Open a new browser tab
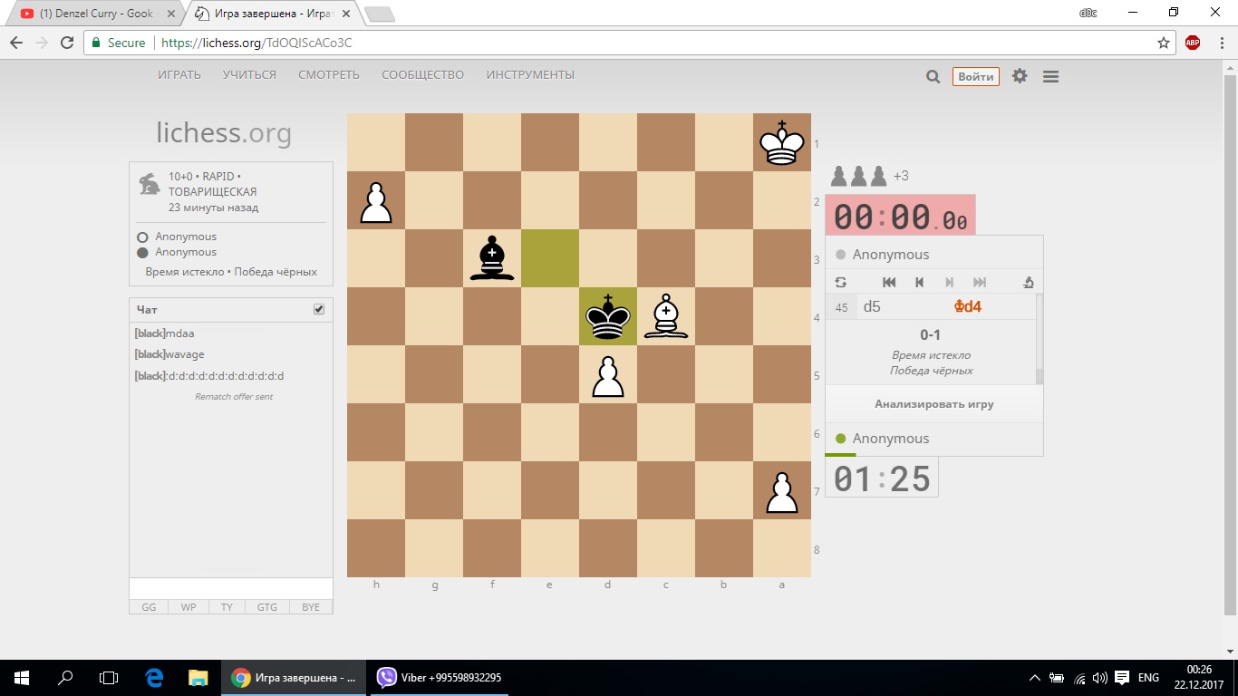 (x=379, y=14)
